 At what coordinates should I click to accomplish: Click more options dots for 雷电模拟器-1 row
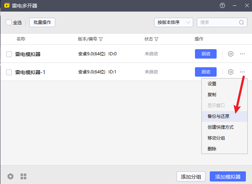click(x=242, y=72)
